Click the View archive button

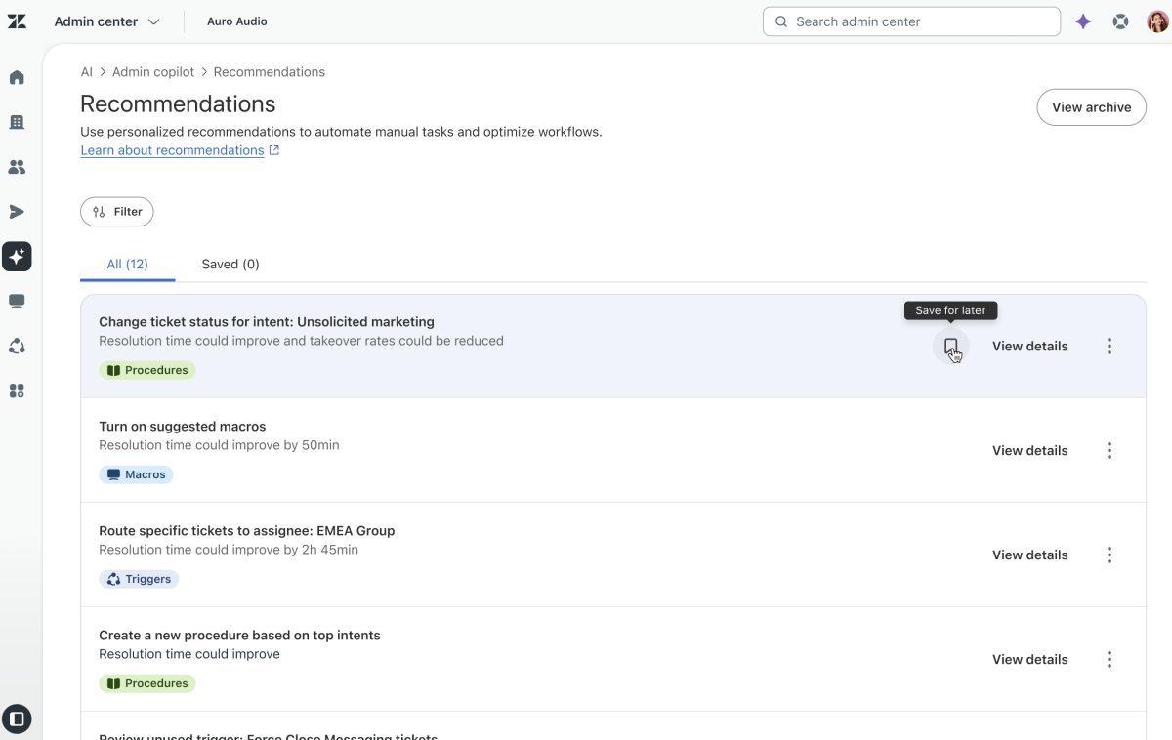pyautogui.click(x=1091, y=107)
